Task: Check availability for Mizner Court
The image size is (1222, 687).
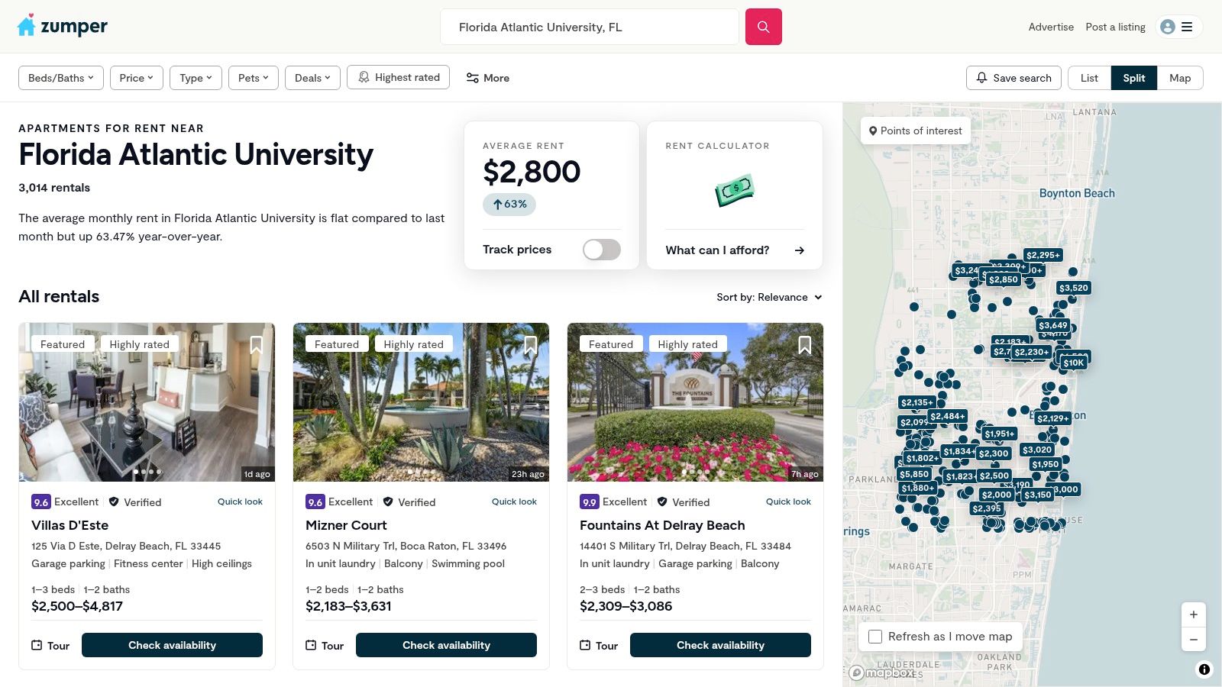Action: (x=446, y=645)
